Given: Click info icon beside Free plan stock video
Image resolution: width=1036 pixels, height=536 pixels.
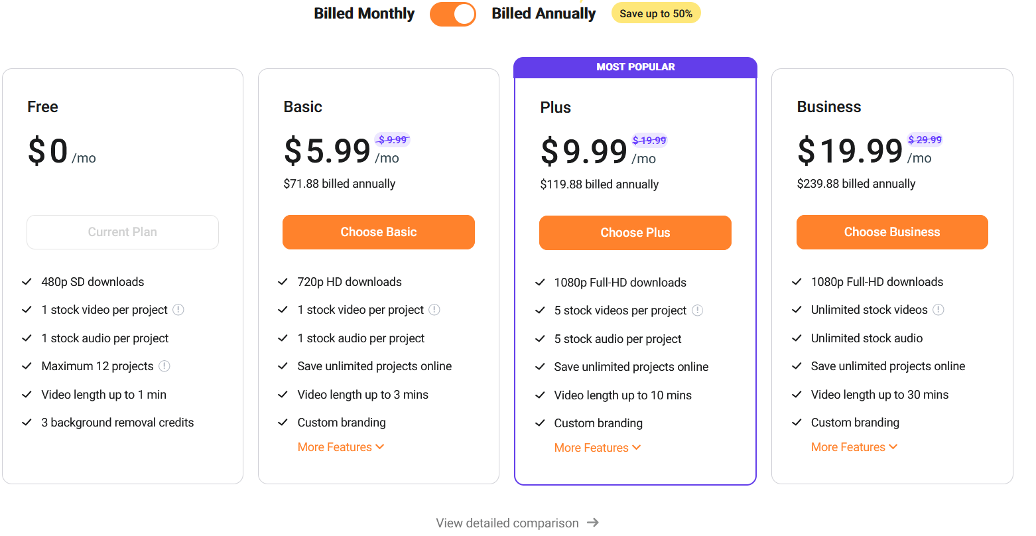Looking at the screenshot, I should (178, 310).
